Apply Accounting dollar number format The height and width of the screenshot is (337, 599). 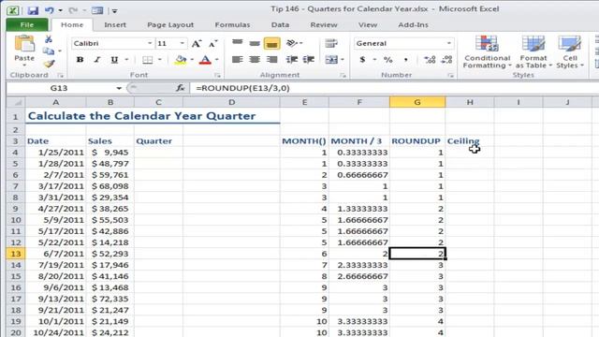click(362, 60)
